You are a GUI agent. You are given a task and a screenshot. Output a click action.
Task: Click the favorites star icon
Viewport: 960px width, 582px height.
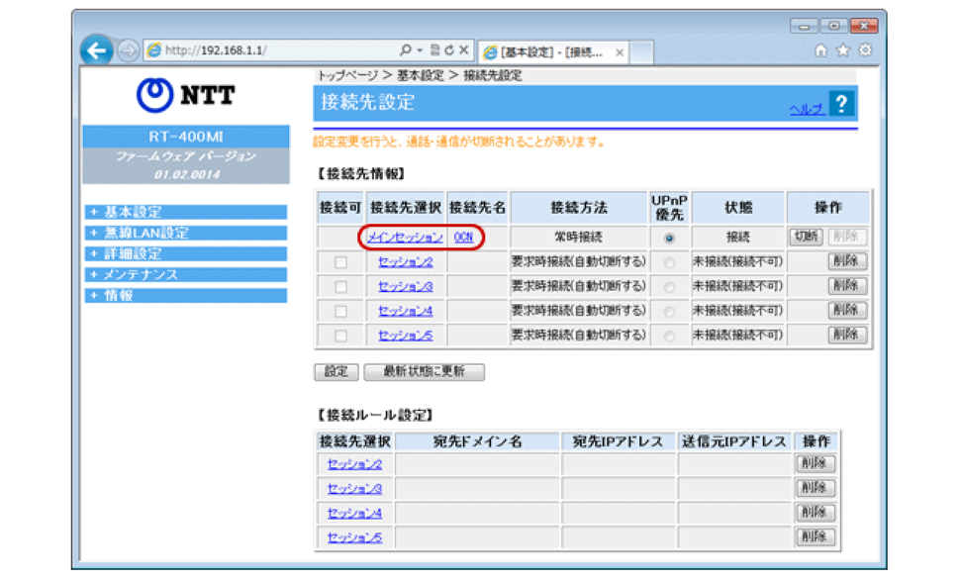(843, 50)
